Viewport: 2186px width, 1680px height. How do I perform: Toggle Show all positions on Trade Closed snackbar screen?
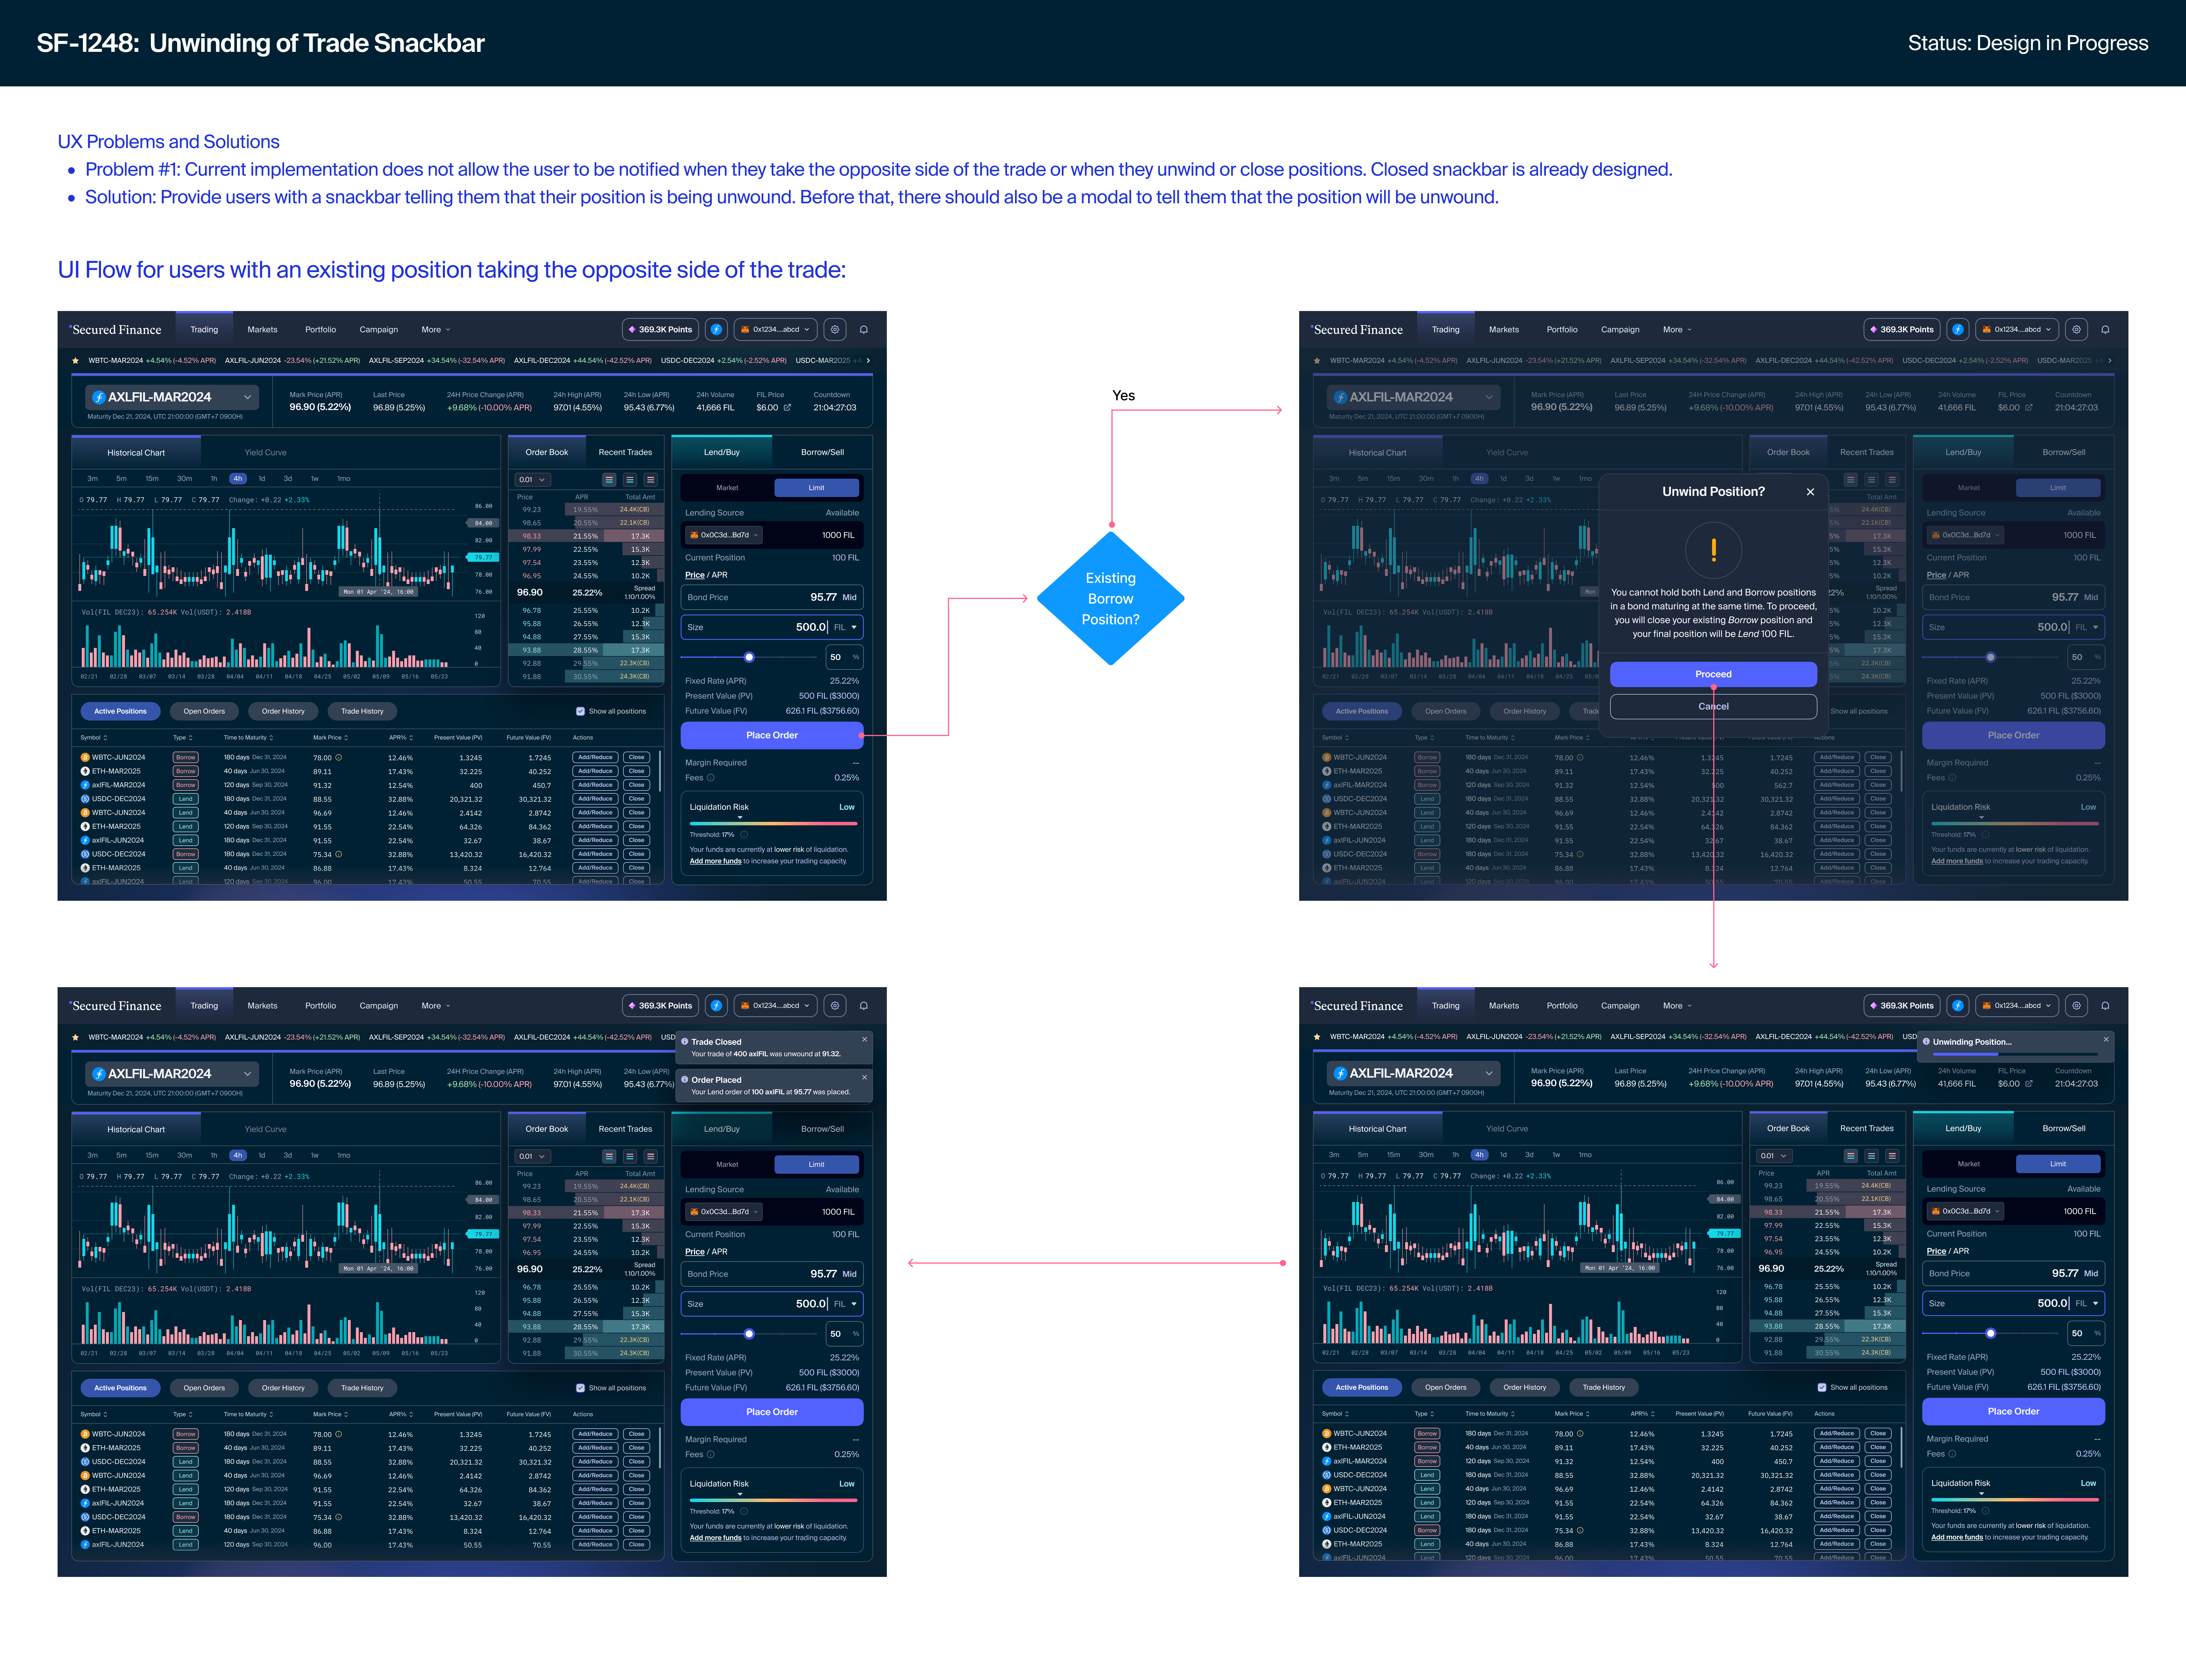[x=580, y=1388]
